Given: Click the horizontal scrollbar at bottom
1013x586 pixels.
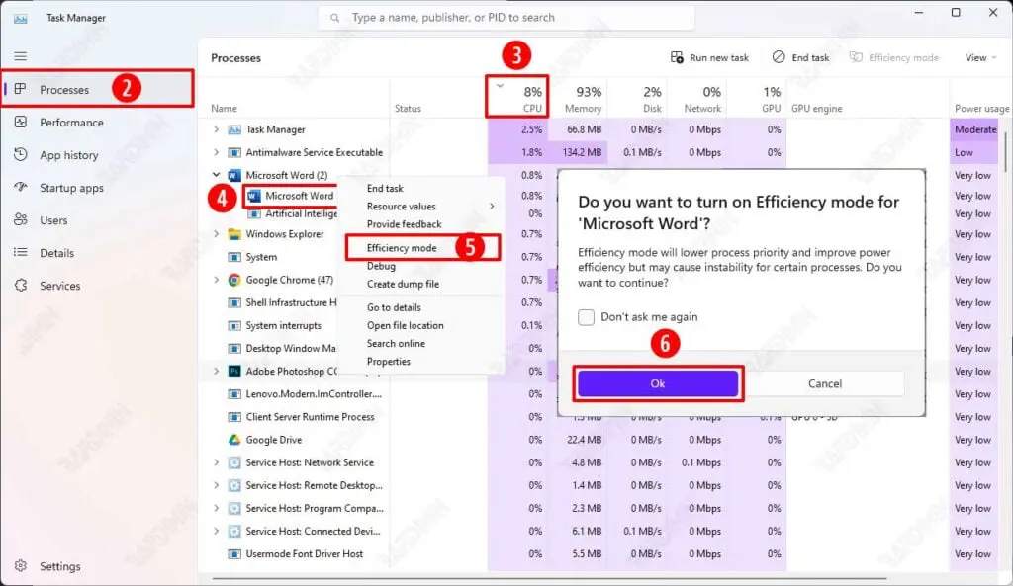Looking at the screenshot, I should [549, 579].
